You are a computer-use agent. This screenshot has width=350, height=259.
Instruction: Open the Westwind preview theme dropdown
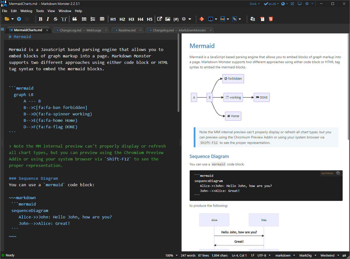[330, 256]
